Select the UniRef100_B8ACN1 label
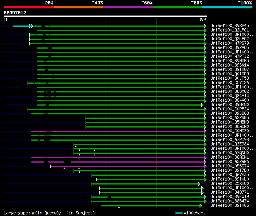Viewport: 256px width, 216px height. click(x=230, y=157)
